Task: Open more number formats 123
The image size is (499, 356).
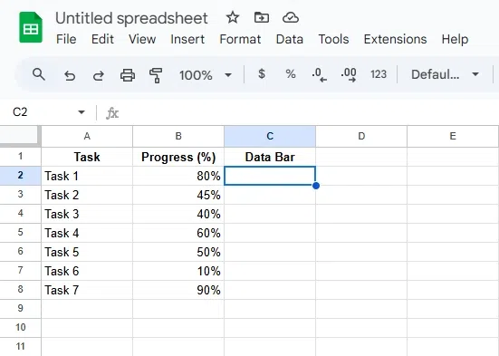Action: point(379,74)
